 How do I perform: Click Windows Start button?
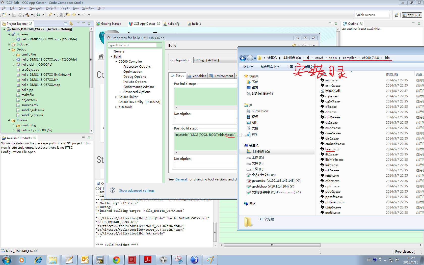[x=7, y=260]
